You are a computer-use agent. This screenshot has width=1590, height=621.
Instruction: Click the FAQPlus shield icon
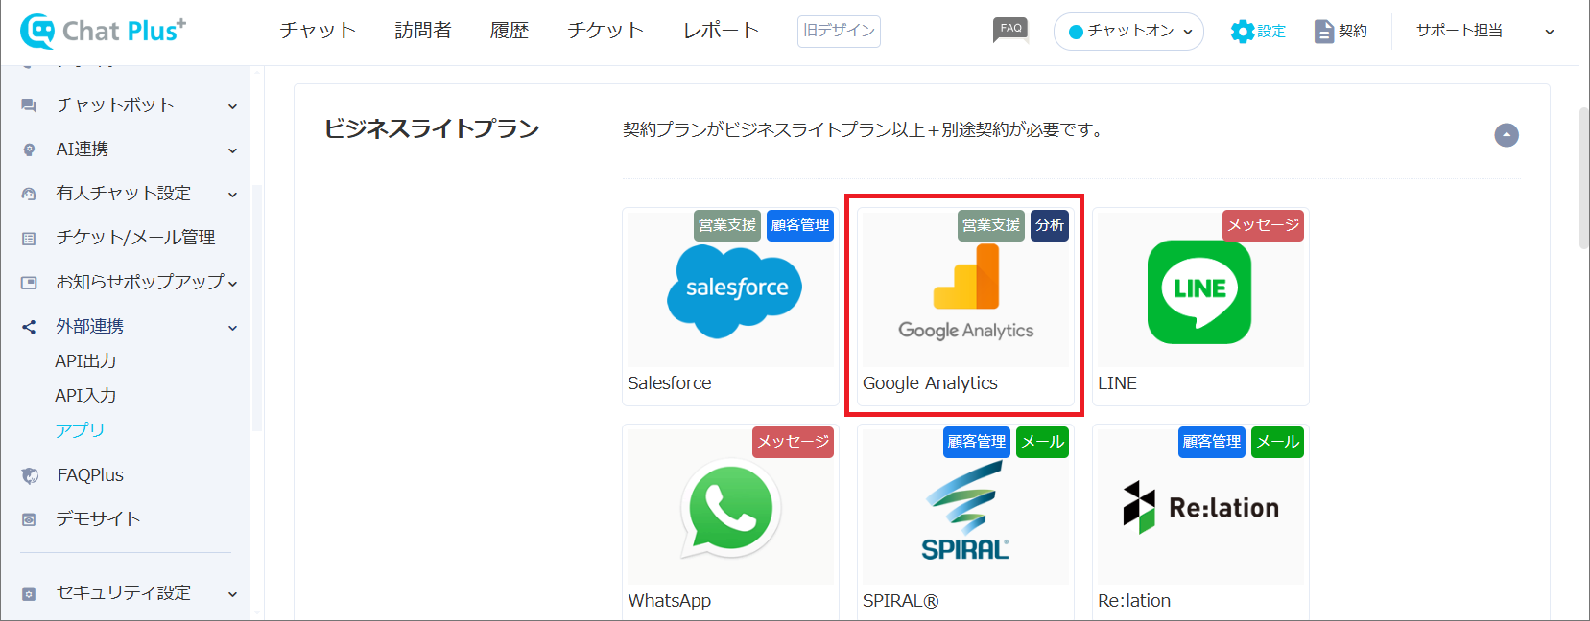[x=30, y=475]
